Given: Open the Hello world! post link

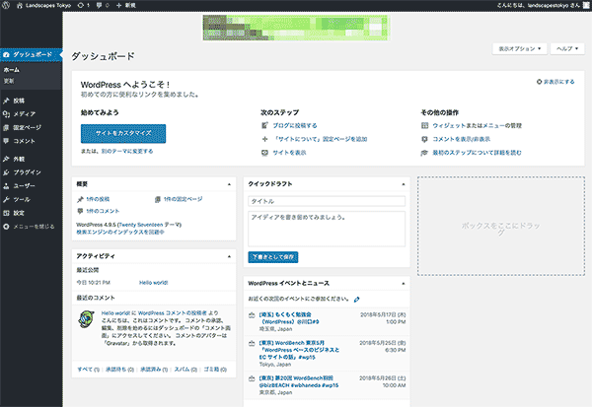Looking at the screenshot, I should click(153, 283).
